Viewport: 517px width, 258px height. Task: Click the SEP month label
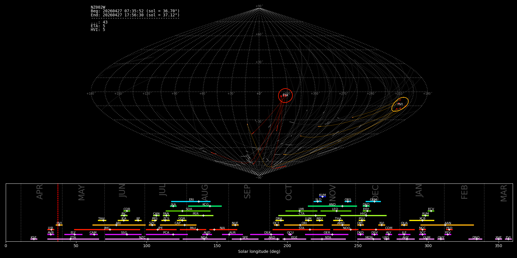(x=247, y=191)
